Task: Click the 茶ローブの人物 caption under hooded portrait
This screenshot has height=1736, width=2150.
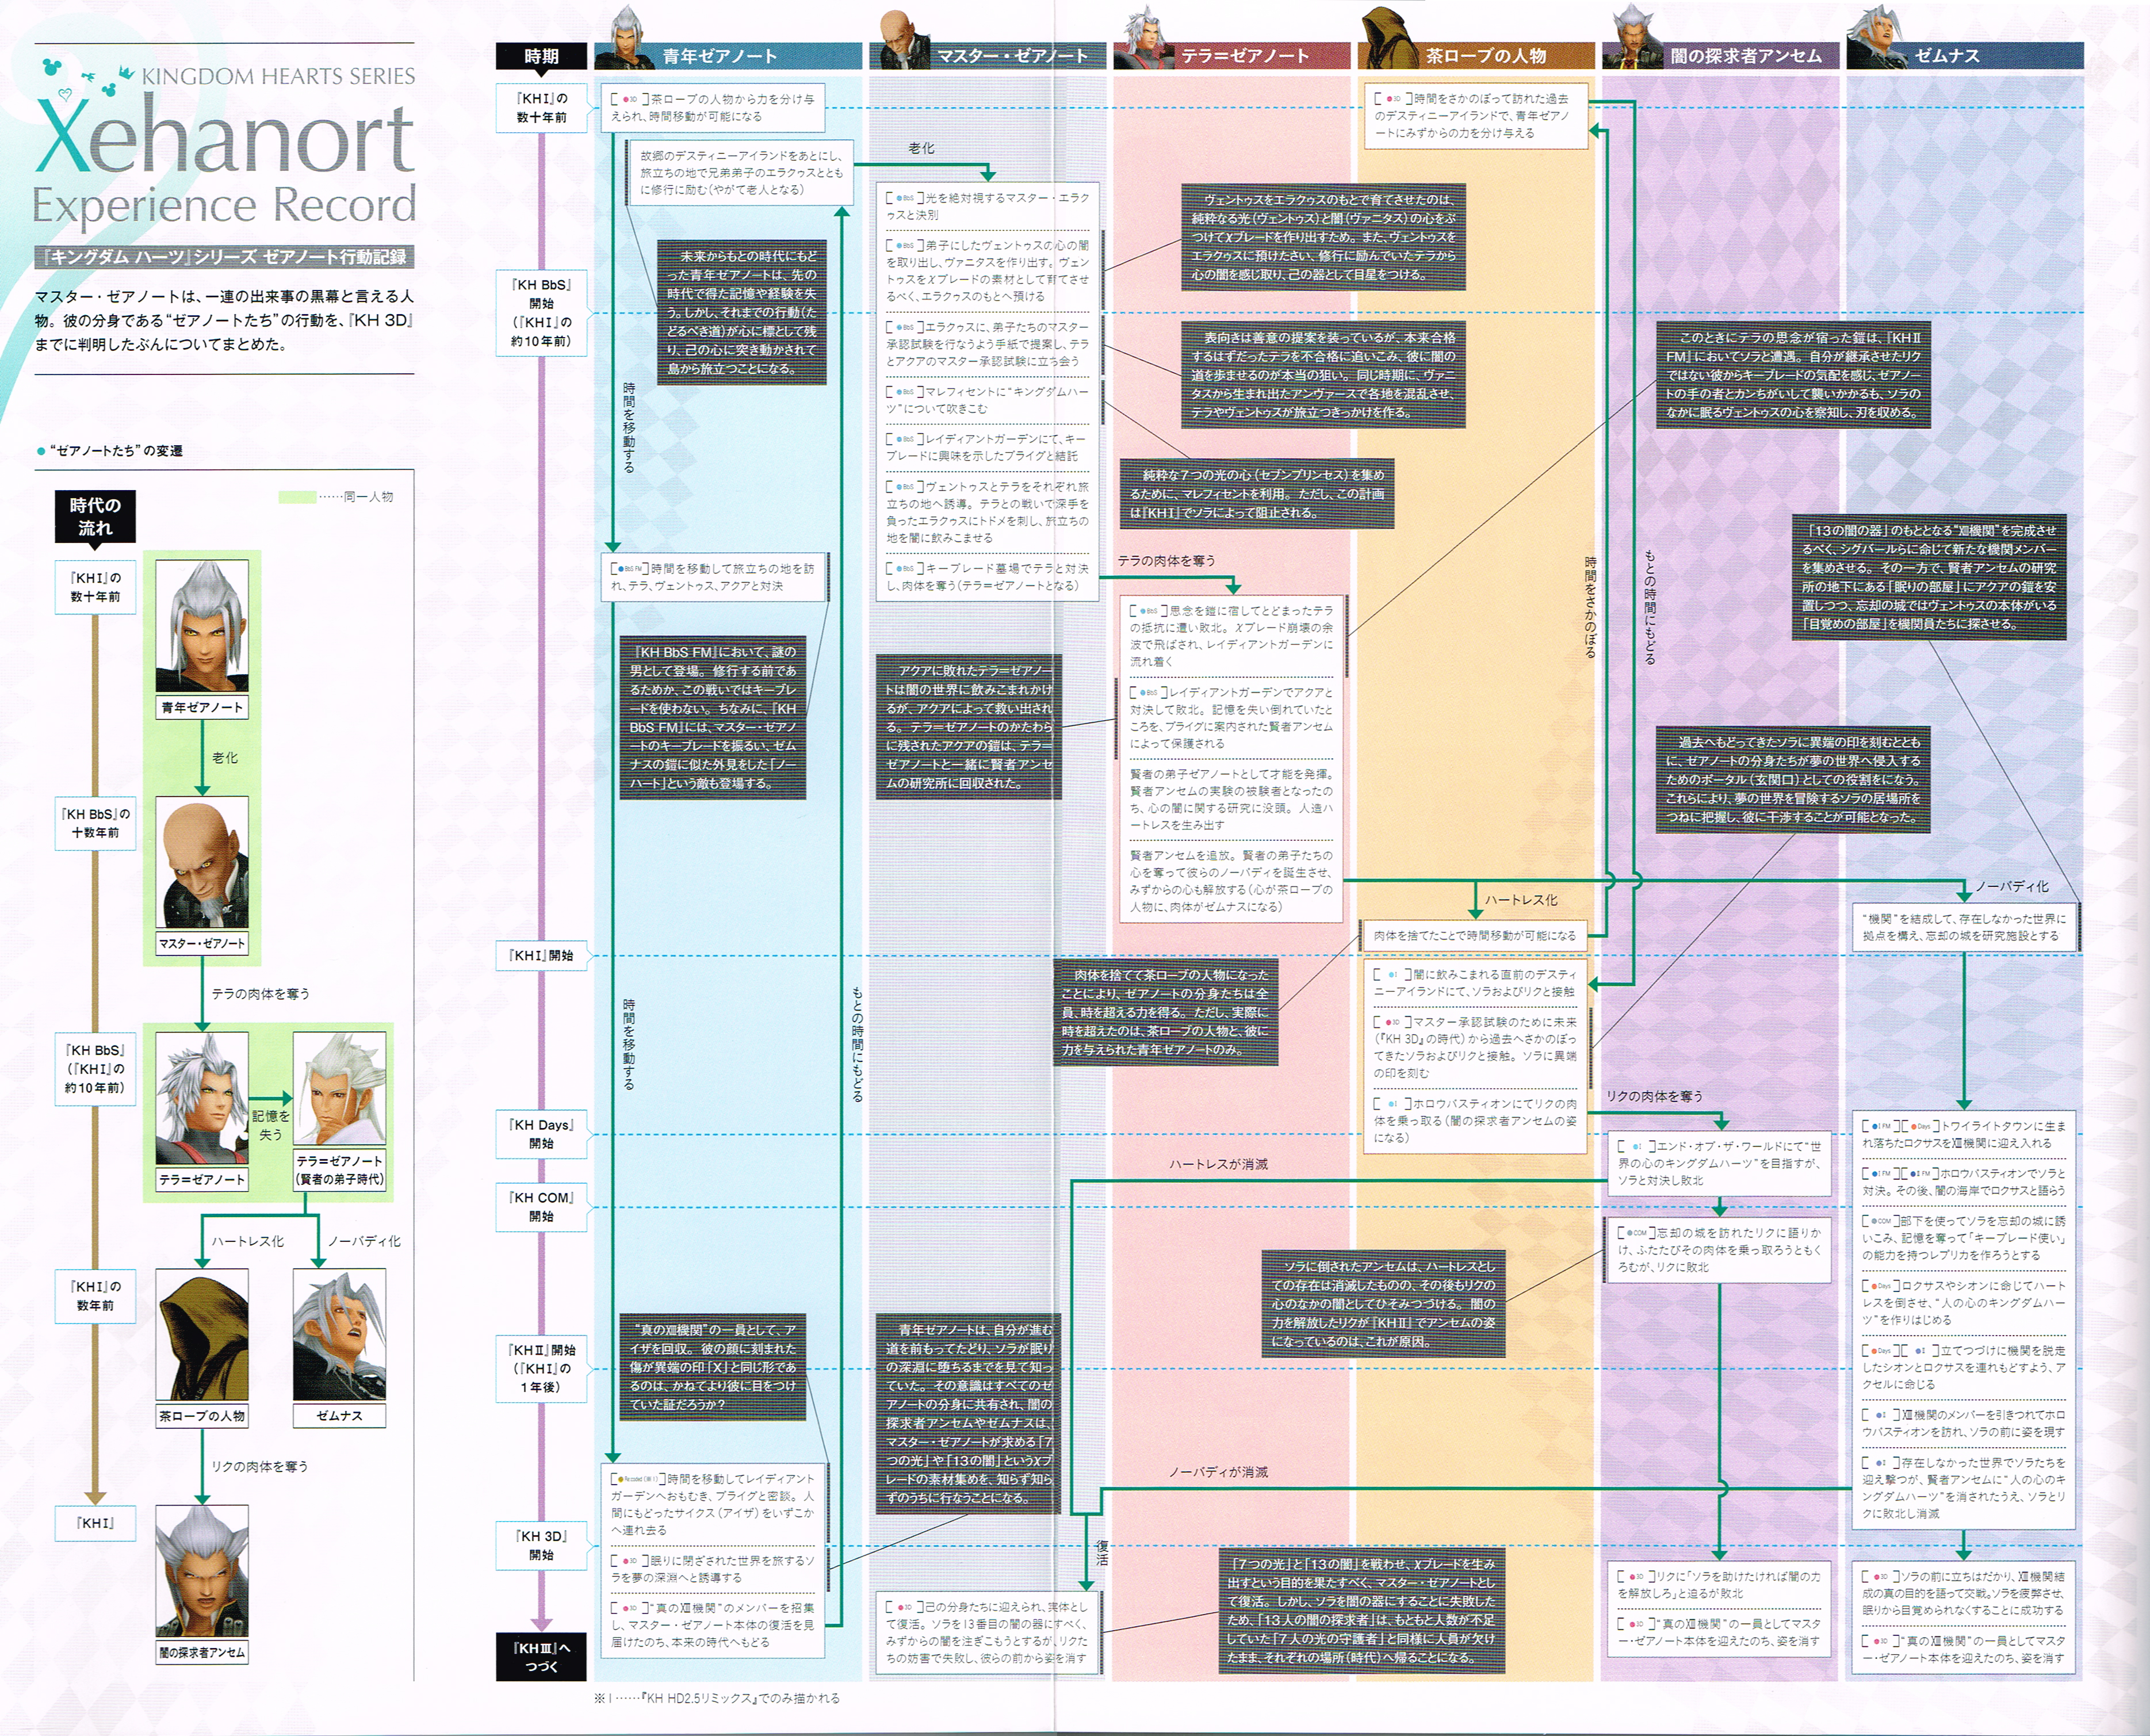Action: 202,1416
